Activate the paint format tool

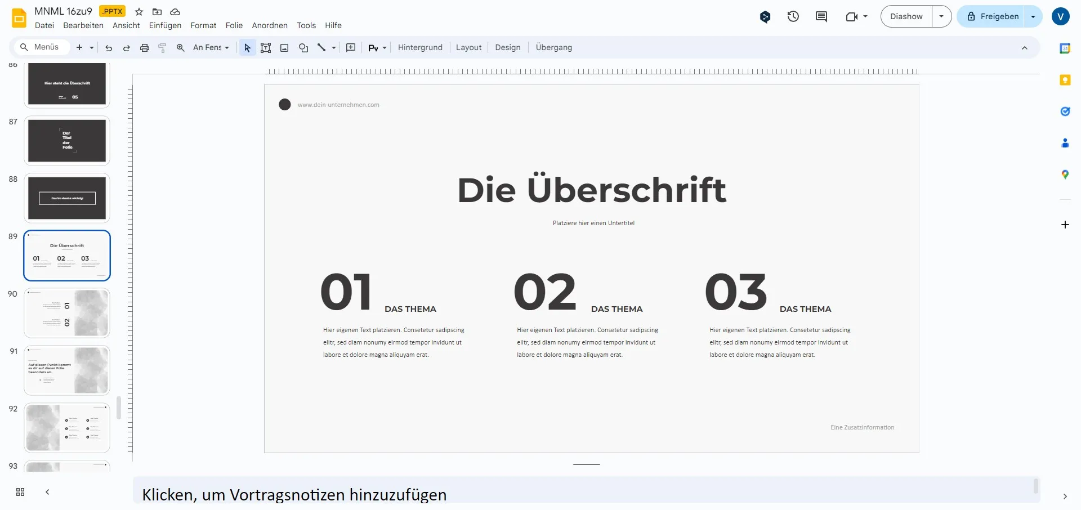162,47
